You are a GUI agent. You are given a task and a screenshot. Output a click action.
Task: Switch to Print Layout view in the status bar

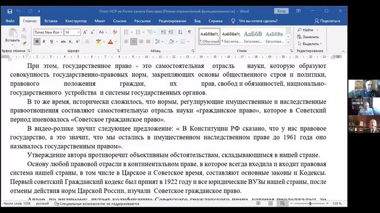[271, 204]
